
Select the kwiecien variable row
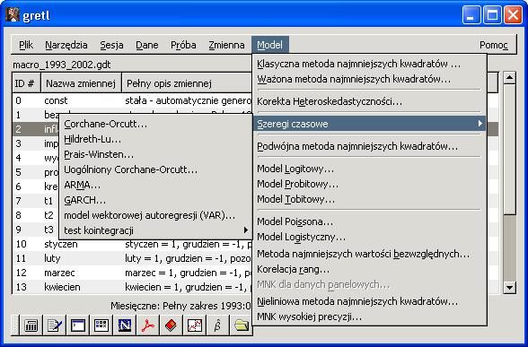(132, 287)
